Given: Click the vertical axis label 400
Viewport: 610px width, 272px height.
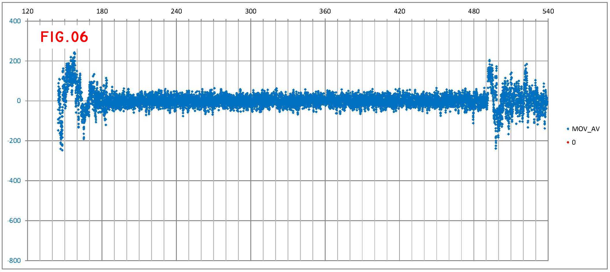Looking at the screenshot, I should [15, 21].
